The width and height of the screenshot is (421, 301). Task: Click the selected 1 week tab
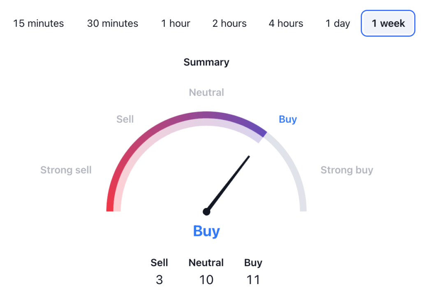click(x=388, y=23)
